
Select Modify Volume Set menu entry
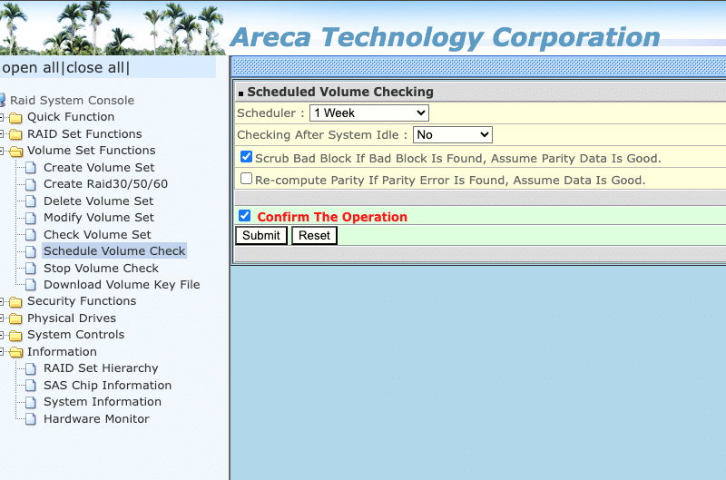[x=99, y=218]
